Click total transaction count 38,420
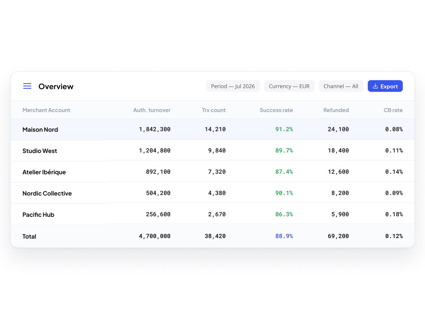Screen dimensions: 425x319 point(215,236)
